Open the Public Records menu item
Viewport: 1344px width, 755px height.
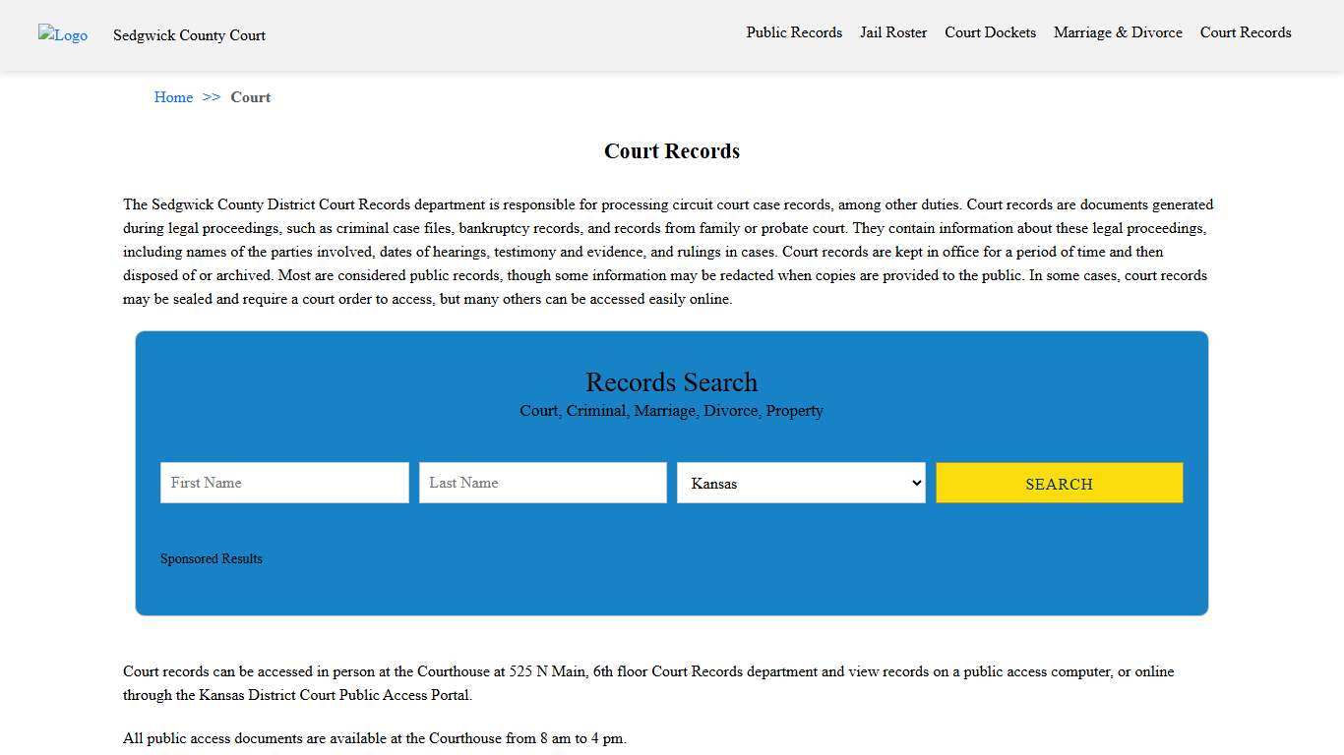coord(794,32)
